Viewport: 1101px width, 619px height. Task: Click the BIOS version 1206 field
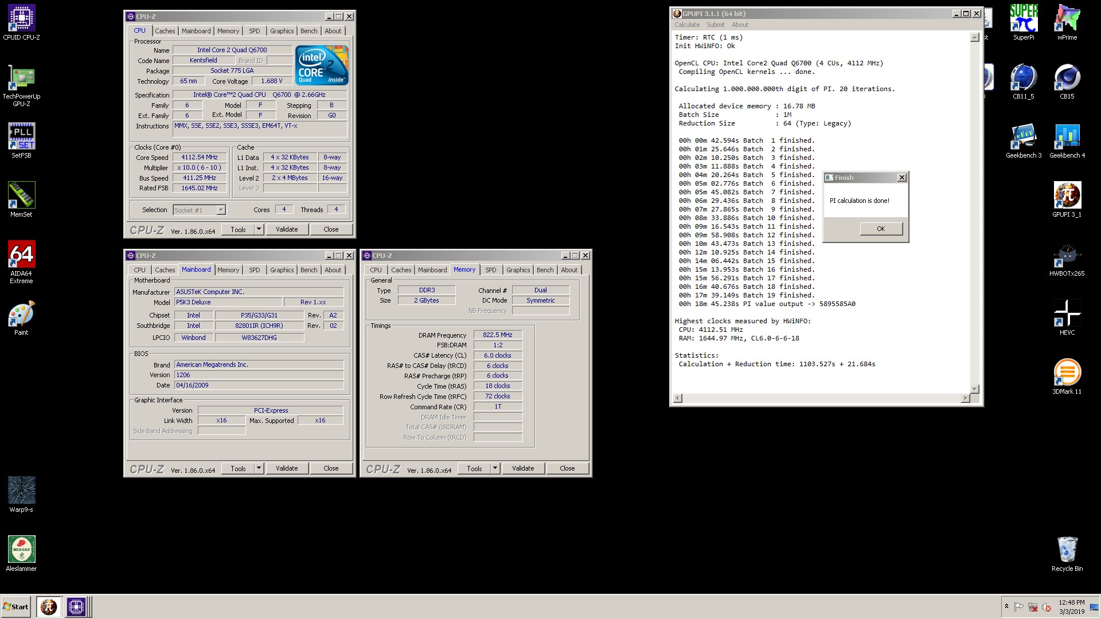pos(259,375)
